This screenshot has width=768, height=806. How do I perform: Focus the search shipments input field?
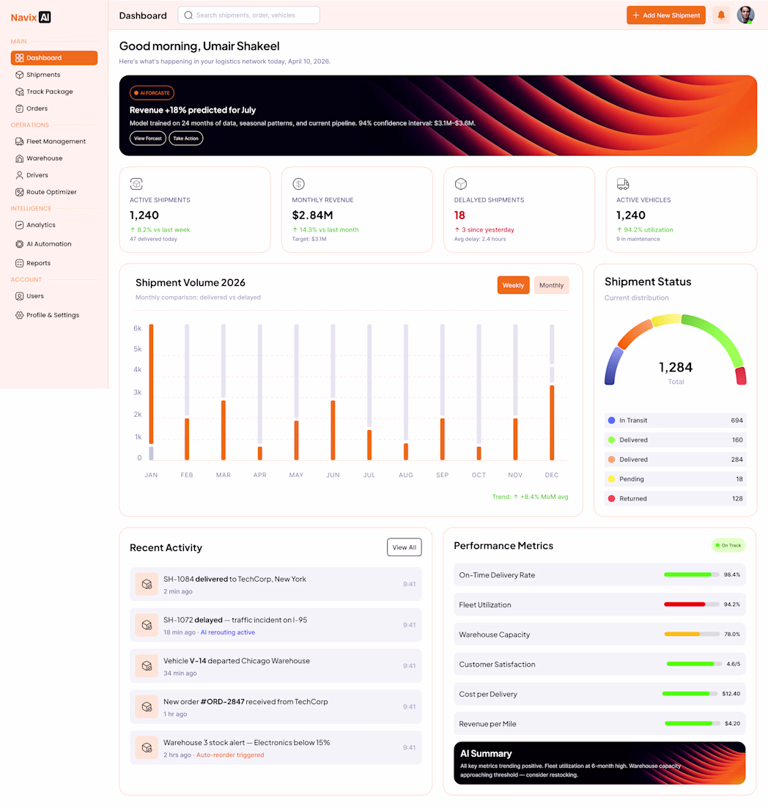click(249, 15)
